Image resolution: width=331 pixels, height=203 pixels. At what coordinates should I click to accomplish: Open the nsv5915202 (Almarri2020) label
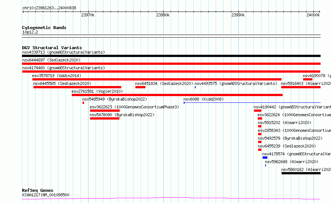click(285, 123)
